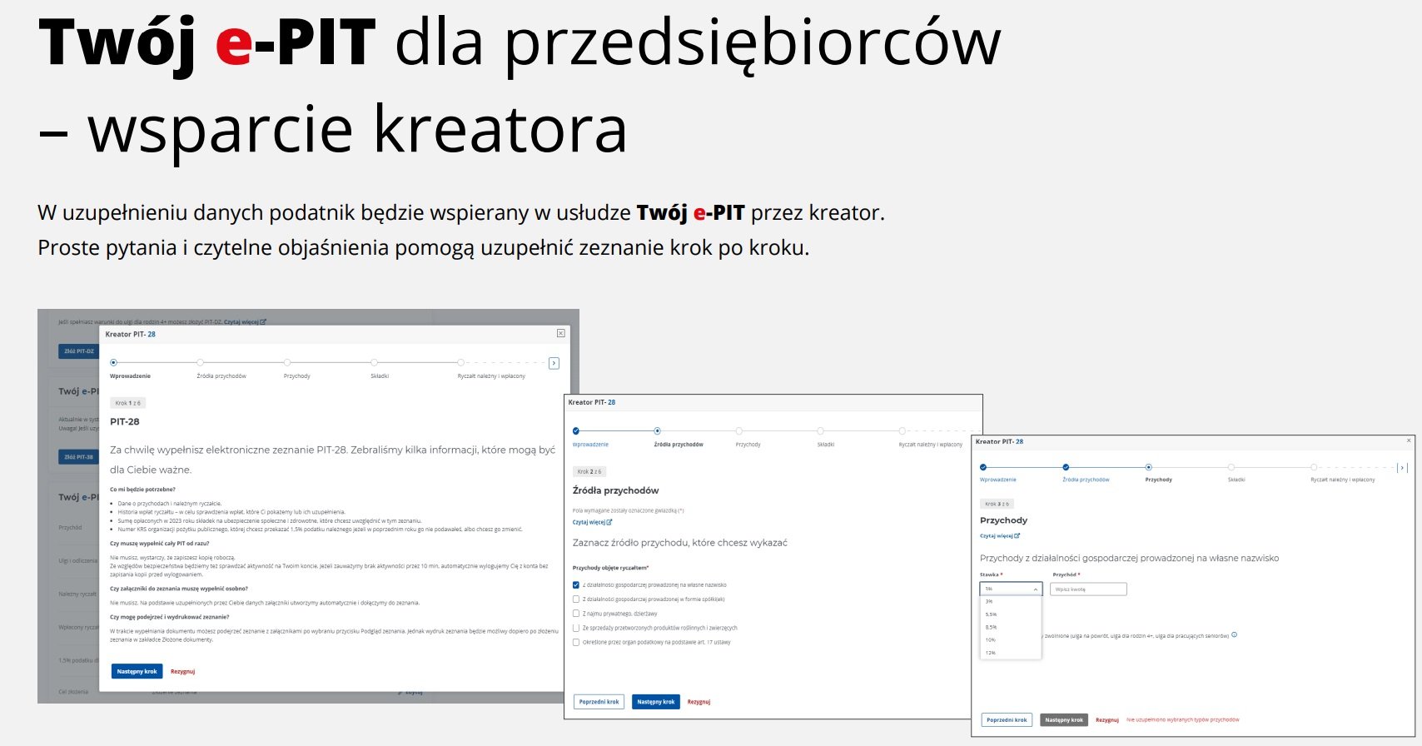Close the Krok 1 z 6 PIT-28 dialog

pos(560,333)
